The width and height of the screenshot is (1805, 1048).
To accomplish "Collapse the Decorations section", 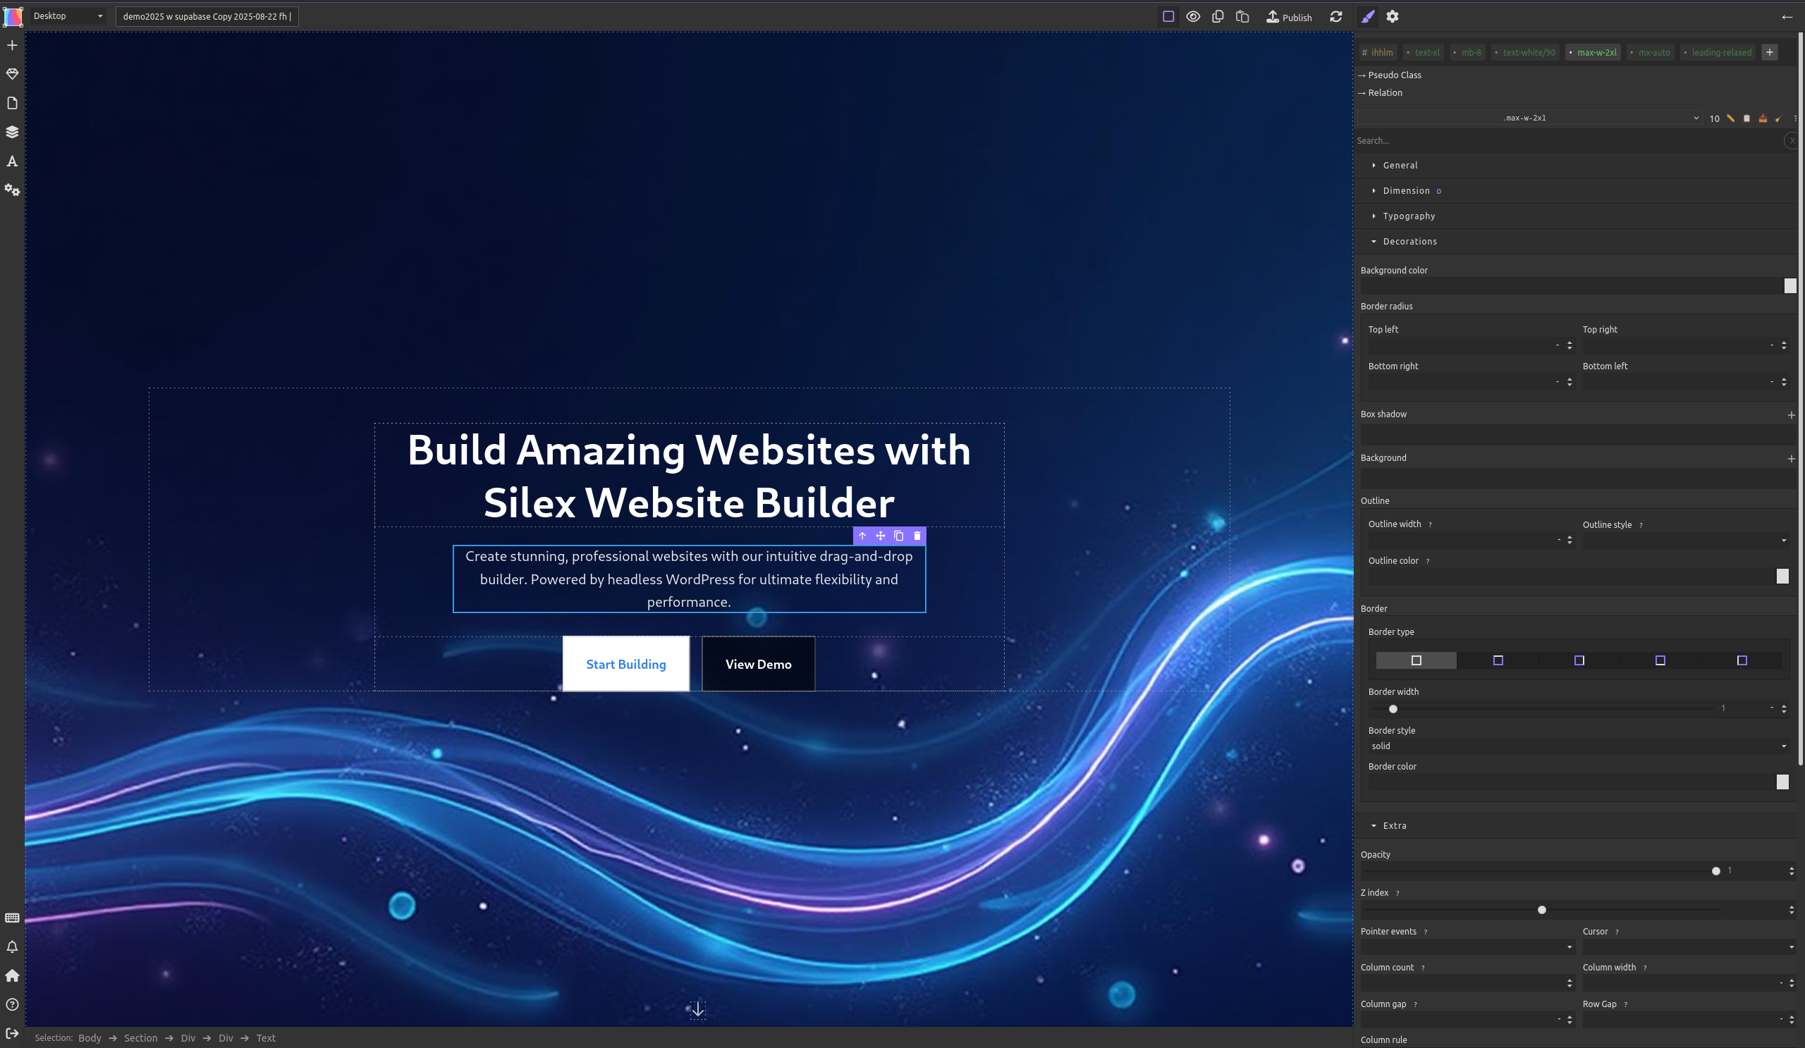I will pos(1409,241).
